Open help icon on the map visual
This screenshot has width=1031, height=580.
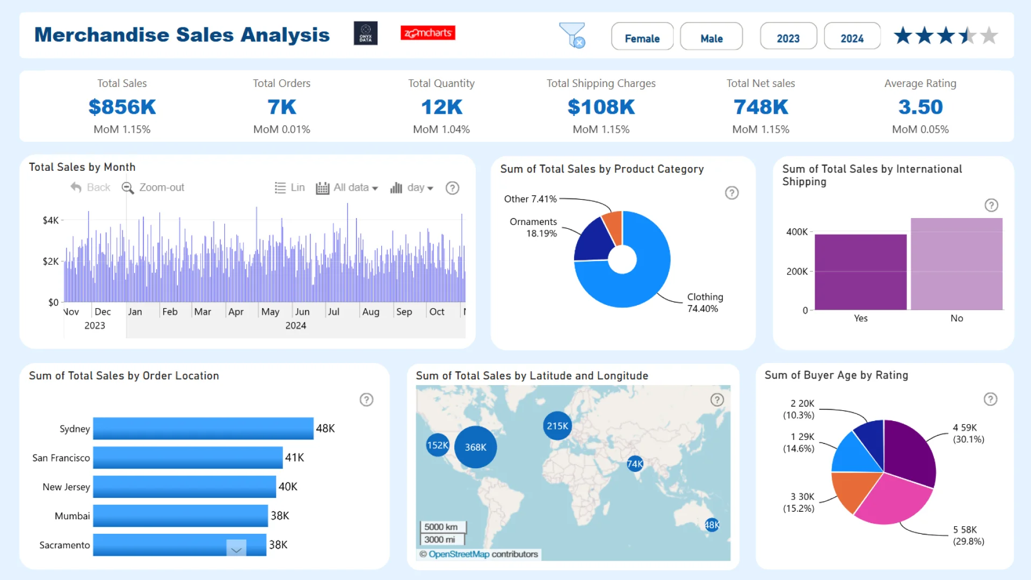coord(717,400)
